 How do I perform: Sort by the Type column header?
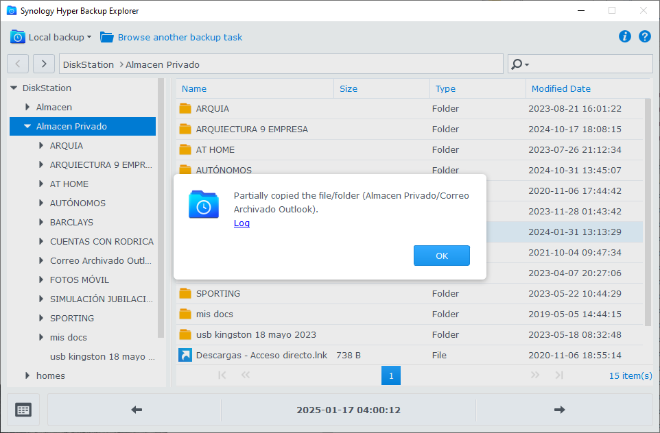click(478, 88)
